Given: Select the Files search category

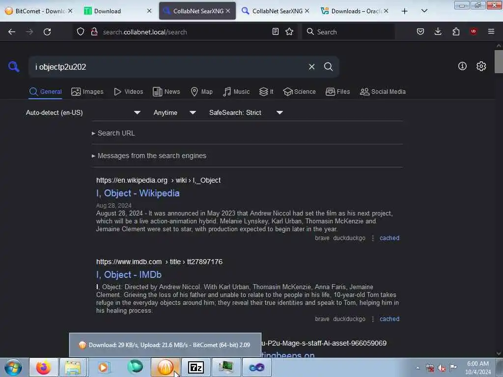Looking at the screenshot, I should (337, 92).
